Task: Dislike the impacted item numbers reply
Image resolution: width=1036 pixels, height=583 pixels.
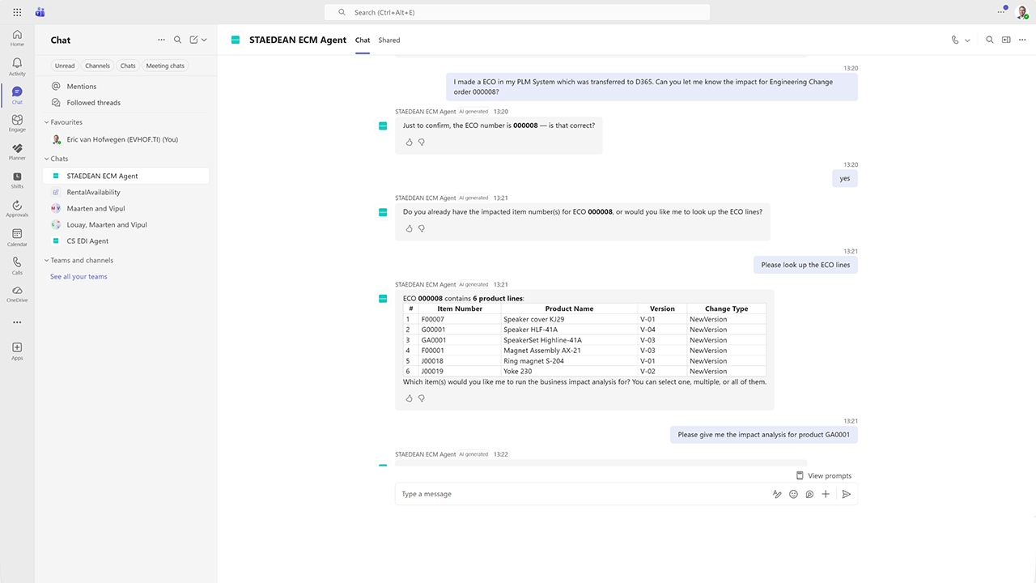Action: pos(421,228)
